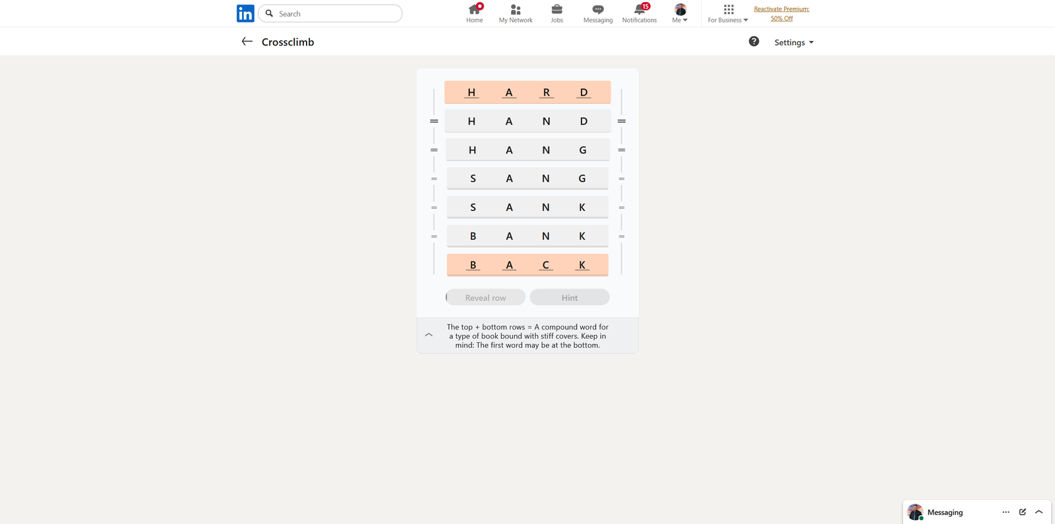
Task: Open the Home nav icon
Action: (x=474, y=9)
